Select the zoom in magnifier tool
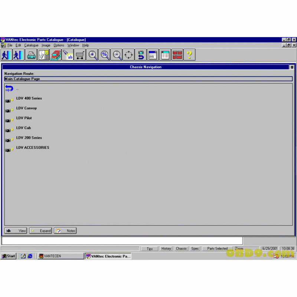This screenshot has height=297, width=297. click(92, 55)
